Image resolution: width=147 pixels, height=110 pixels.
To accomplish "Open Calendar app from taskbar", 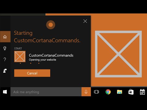I will click(142, 92).
